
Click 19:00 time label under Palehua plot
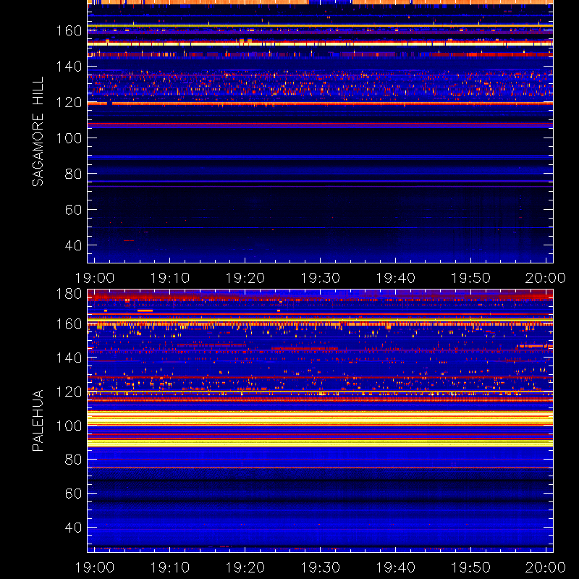[x=95, y=567]
